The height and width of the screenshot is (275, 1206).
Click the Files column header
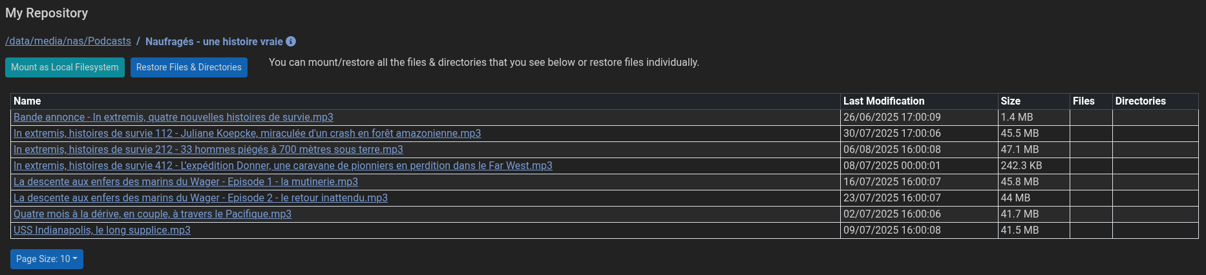(1084, 101)
